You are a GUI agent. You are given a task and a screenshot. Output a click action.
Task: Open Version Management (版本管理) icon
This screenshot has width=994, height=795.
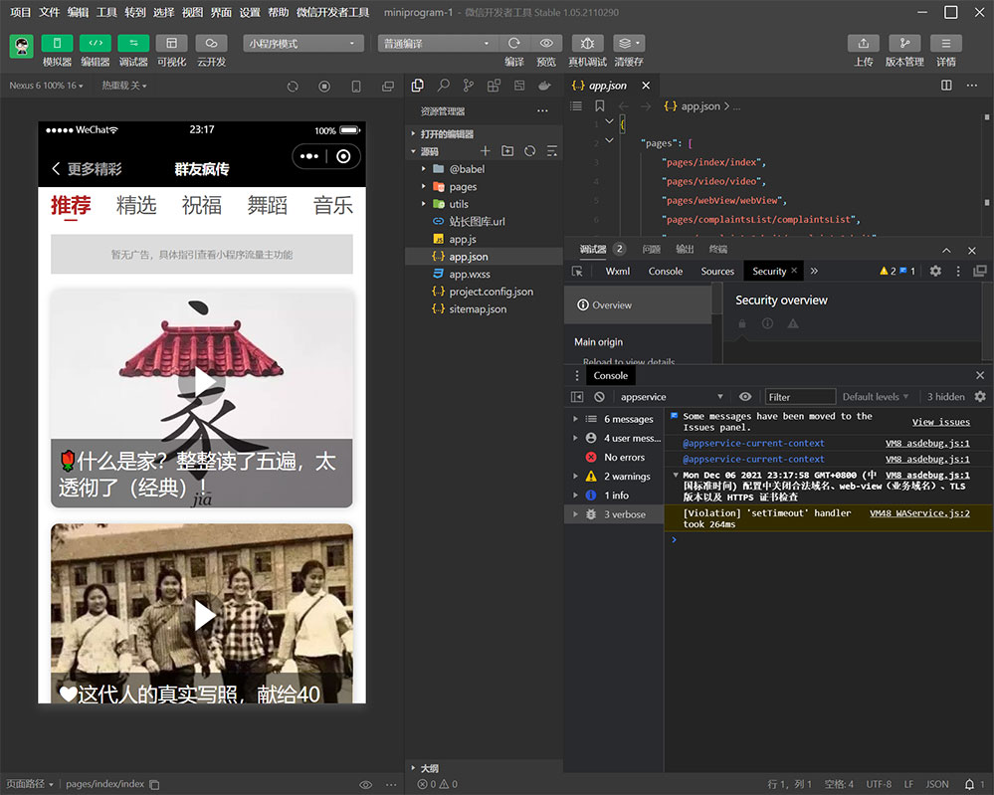(x=904, y=44)
